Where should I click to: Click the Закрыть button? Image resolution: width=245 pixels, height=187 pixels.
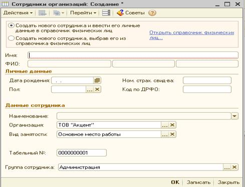click(x=228, y=182)
